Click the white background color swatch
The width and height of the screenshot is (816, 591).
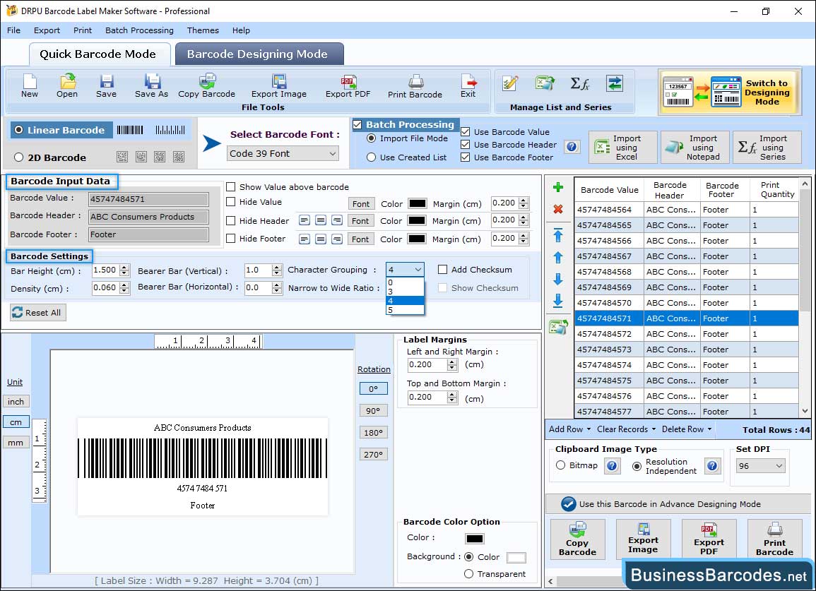pos(516,558)
